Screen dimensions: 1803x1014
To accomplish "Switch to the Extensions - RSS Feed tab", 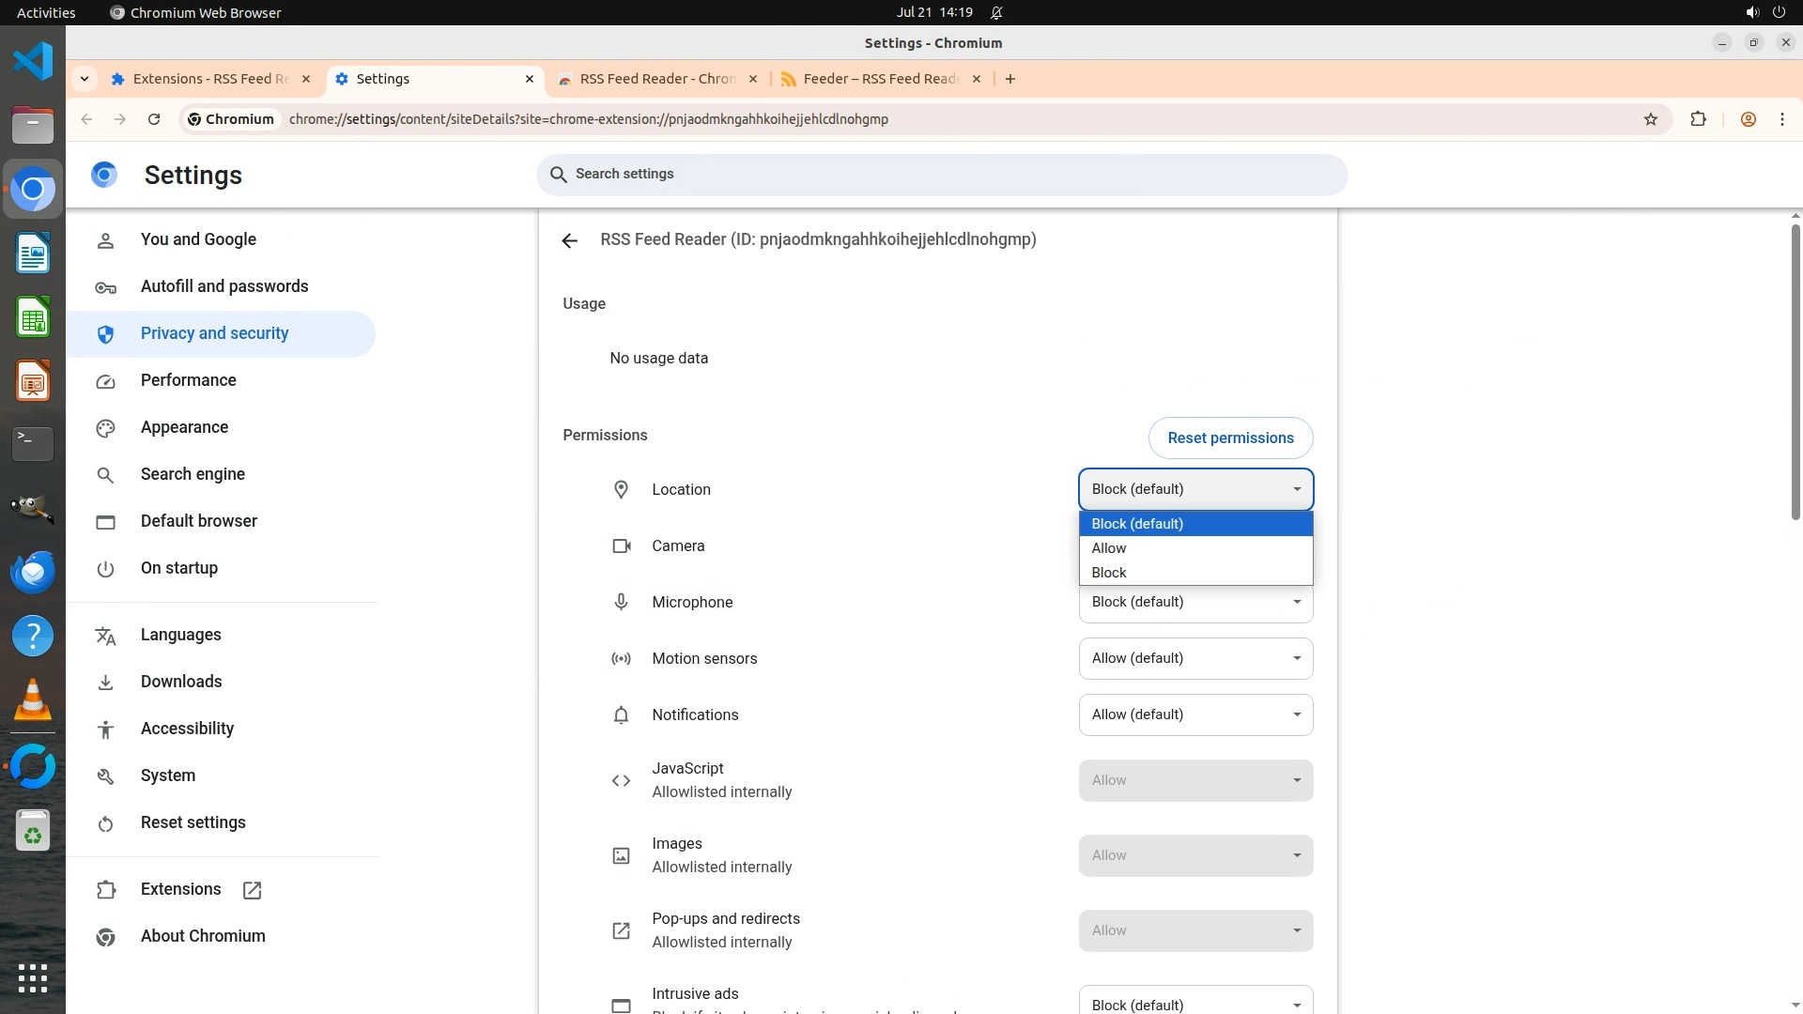I will [210, 79].
